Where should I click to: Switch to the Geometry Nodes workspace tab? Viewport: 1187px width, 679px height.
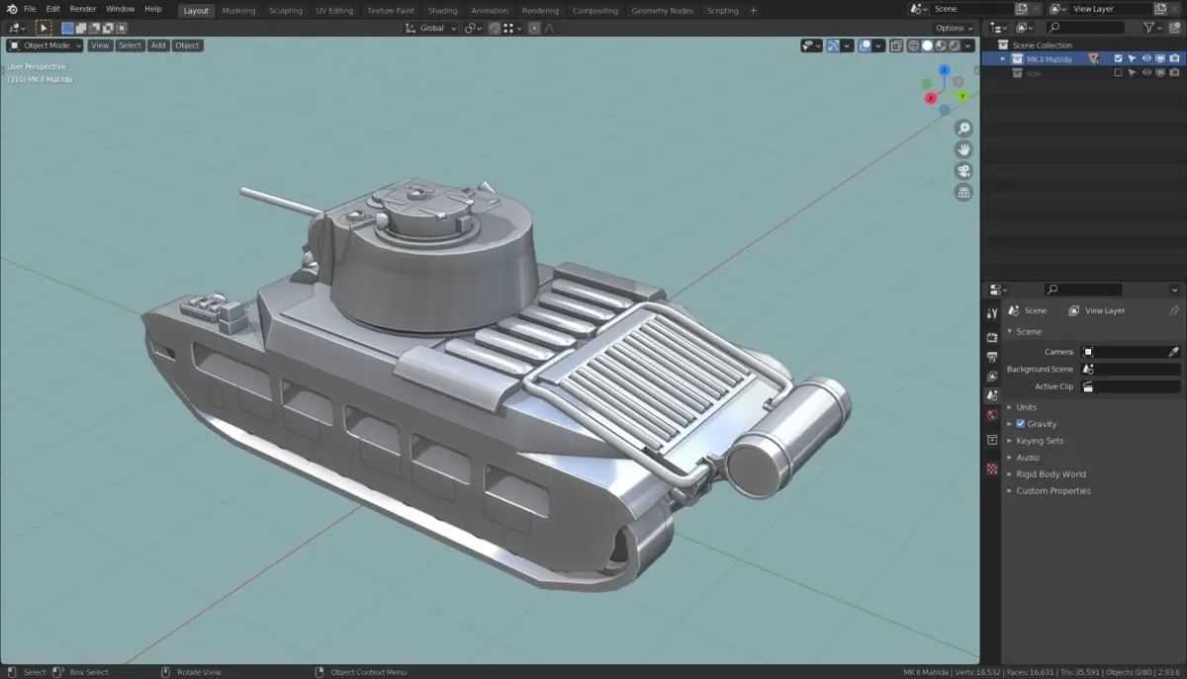pyautogui.click(x=662, y=10)
